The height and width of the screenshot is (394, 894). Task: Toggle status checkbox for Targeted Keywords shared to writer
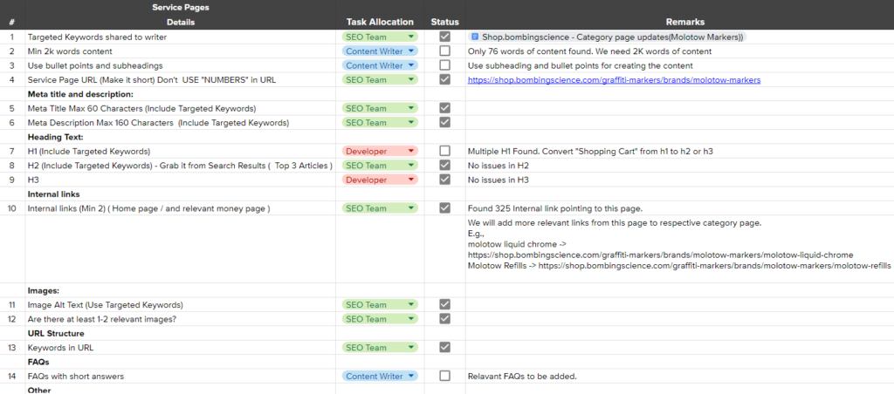[x=444, y=37]
